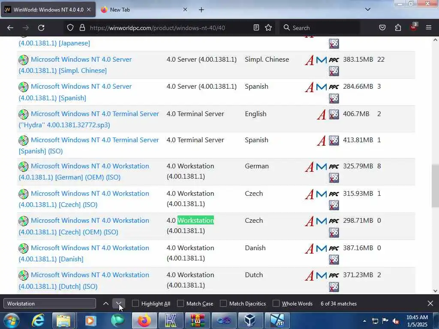Click scrollbar down arrow
The width and height of the screenshot is (439, 329).
435,291
